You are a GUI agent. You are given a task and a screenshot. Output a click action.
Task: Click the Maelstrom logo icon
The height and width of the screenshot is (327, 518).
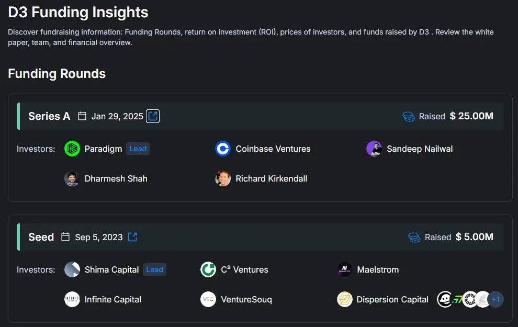click(x=345, y=269)
